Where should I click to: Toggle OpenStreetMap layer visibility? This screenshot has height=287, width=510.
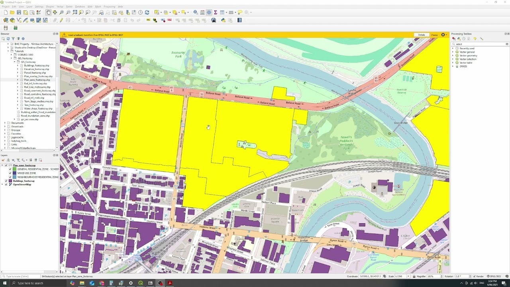(6, 185)
